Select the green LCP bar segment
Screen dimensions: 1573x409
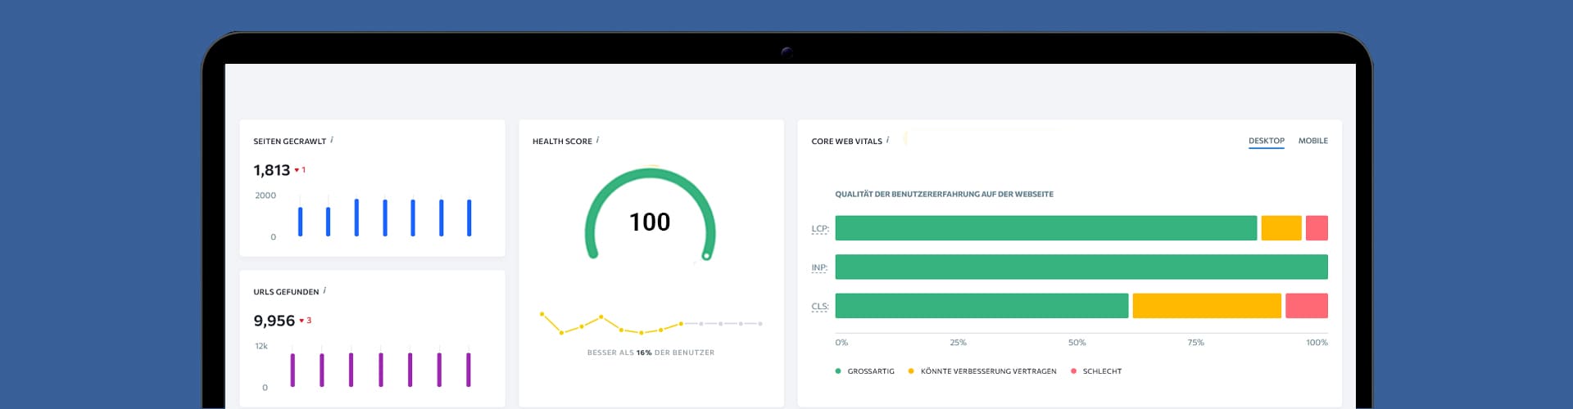tap(1046, 228)
